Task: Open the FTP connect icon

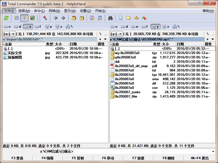Action: [92, 18]
